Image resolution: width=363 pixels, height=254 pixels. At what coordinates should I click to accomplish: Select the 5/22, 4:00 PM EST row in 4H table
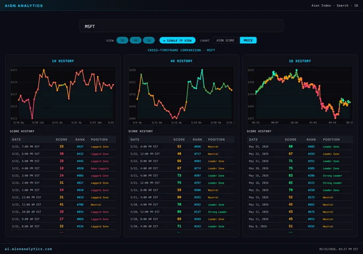pos(181,147)
